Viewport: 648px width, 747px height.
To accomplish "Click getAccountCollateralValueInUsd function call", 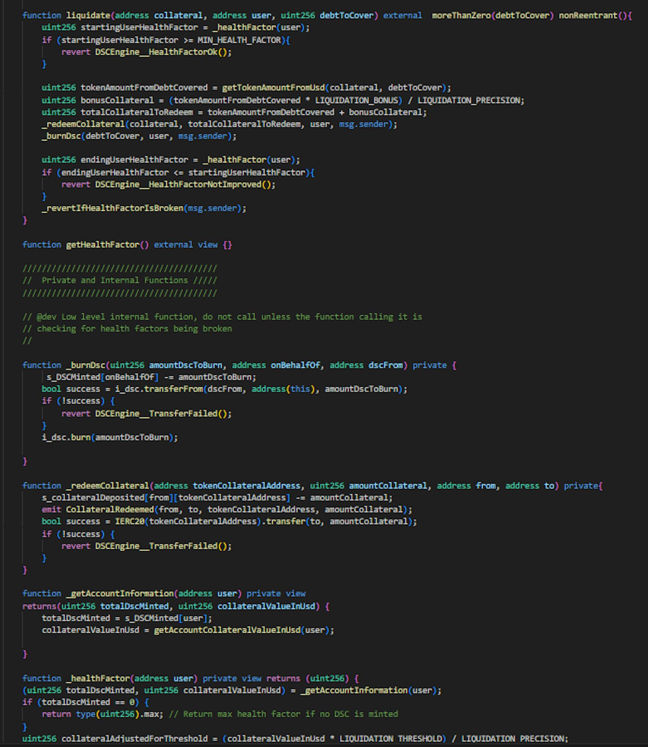I will pos(227,630).
